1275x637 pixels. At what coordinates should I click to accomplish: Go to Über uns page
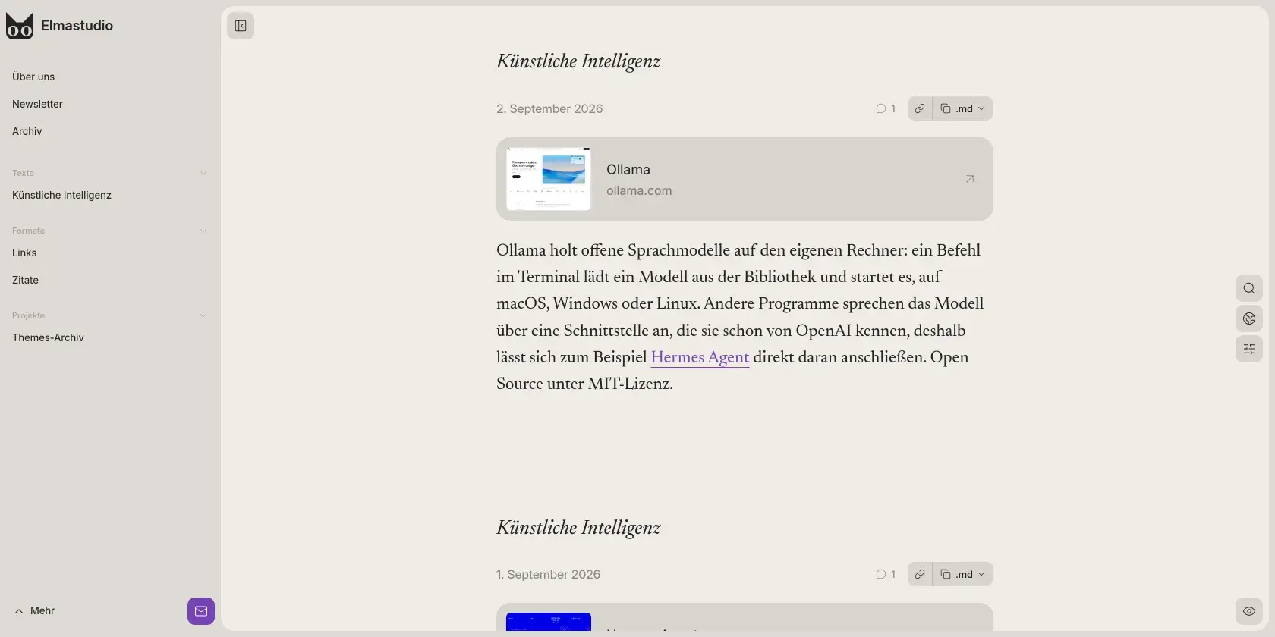pyautogui.click(x=33, y=77)
